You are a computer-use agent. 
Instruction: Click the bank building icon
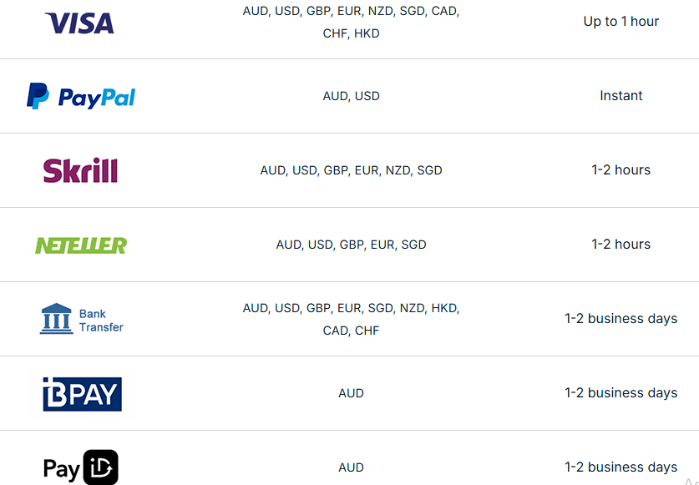click(56, 319)
